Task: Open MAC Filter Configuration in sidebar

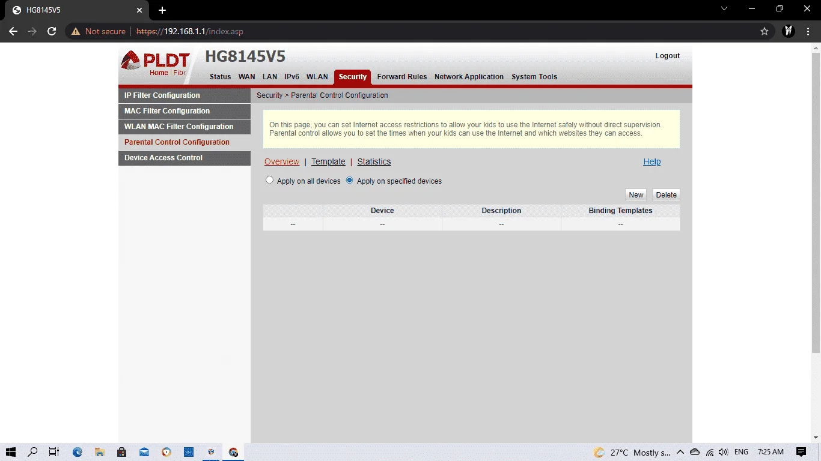Action: pyautogui.click(x=185, y=111)
